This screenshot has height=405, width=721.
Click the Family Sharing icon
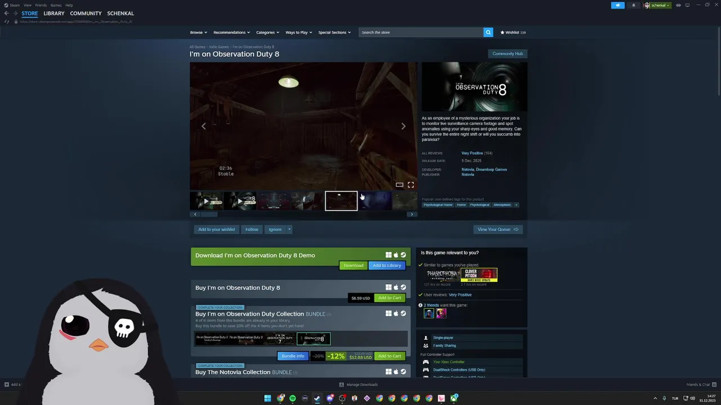[x=426, y=345]
